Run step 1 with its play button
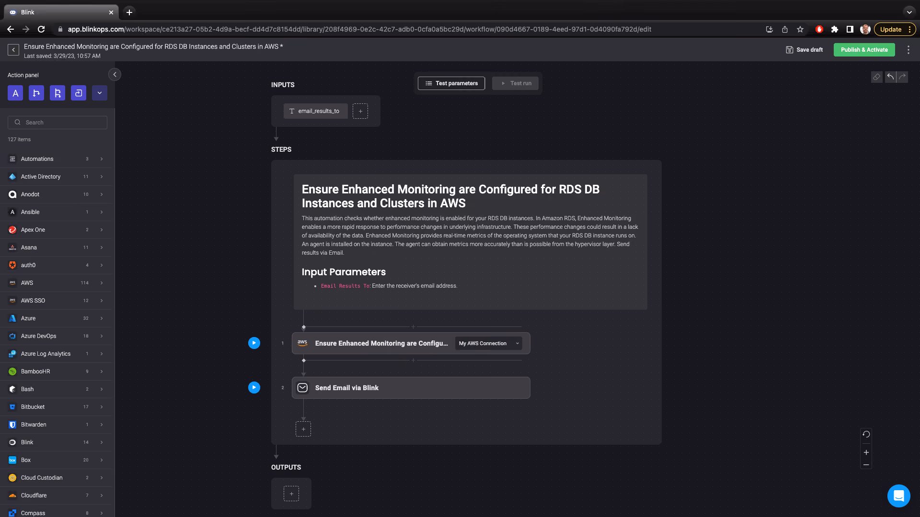 [254, 343]
